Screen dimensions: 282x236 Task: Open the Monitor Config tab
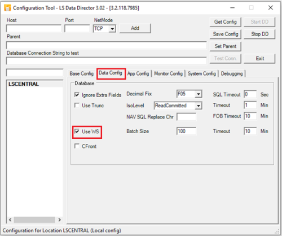[x=168, y=73]
